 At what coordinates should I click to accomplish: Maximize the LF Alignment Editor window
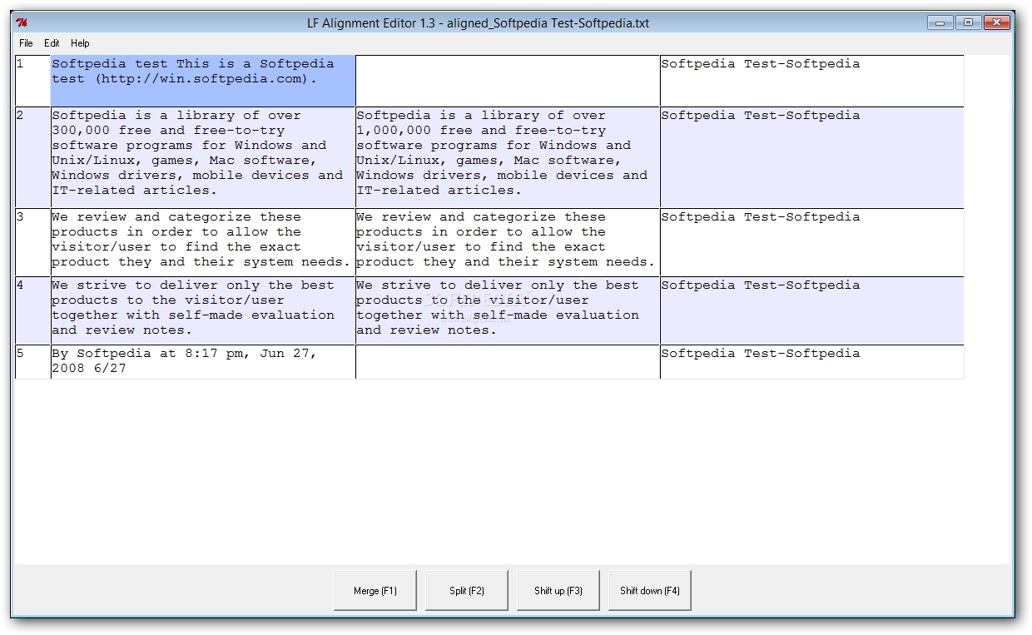pyautogui.click(x=968, y=22)
